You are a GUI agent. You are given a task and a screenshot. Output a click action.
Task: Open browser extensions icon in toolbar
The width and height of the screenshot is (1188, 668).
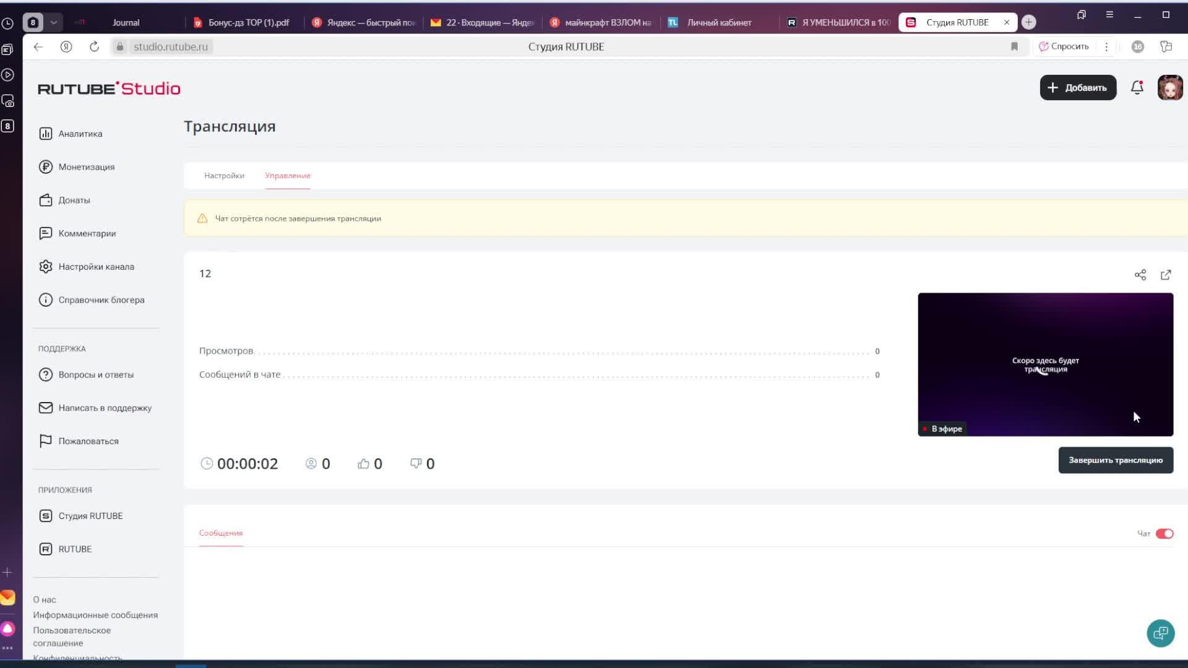tap(1166, 46)
